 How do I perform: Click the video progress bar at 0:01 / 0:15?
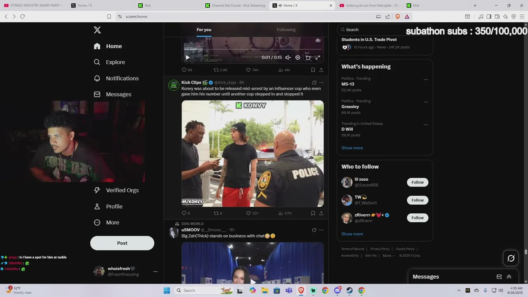coord(252,49)
